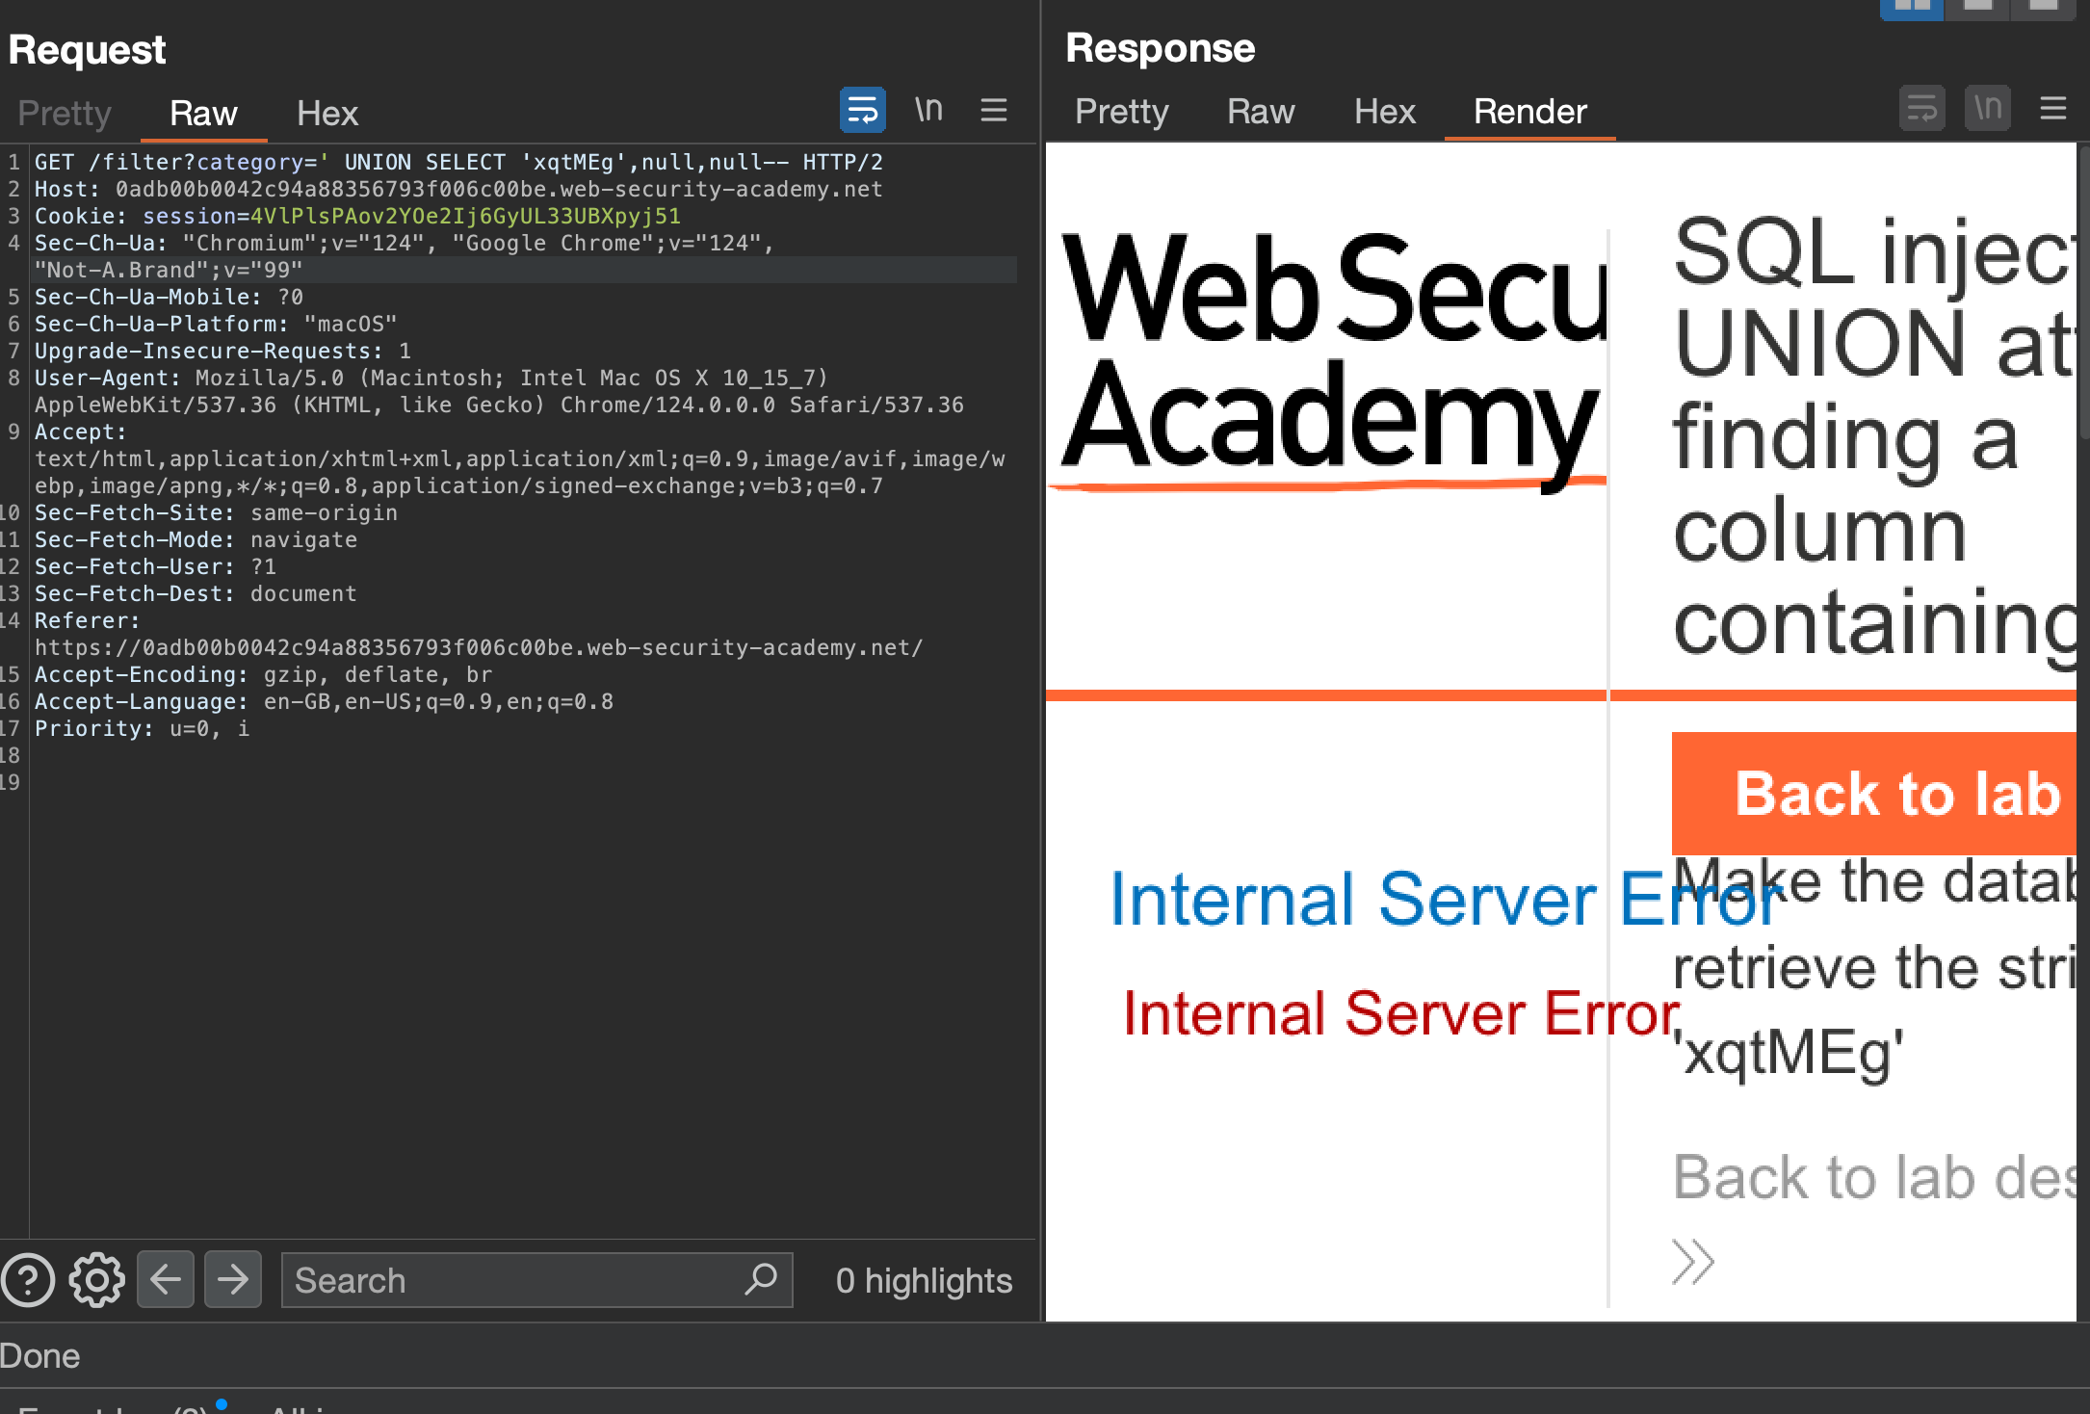2090x1414 pixels.
Task: Toggle word wrap icon in Request panel
Action: click(x=862, y=110)
